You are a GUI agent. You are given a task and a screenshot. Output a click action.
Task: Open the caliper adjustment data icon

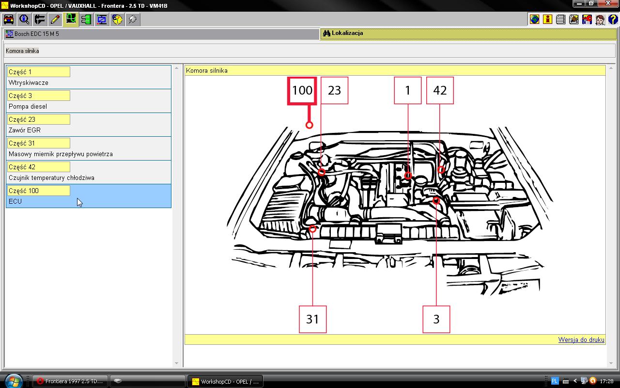tap(40, 19)
